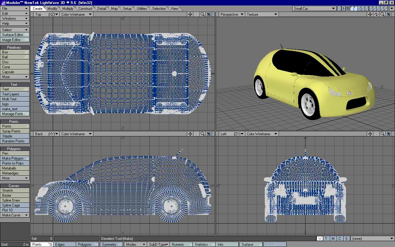
Task: Switch to the Multiply tab
Action: [68, 9]
